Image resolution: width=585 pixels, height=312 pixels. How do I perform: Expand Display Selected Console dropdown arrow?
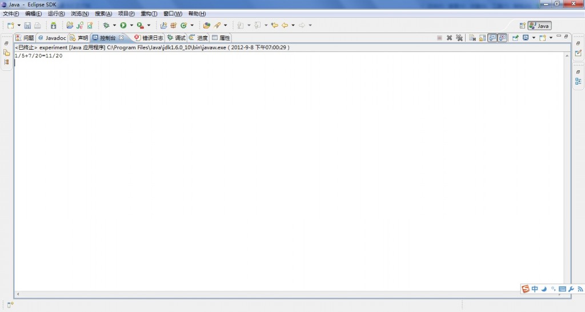click(x=534, y=38)
